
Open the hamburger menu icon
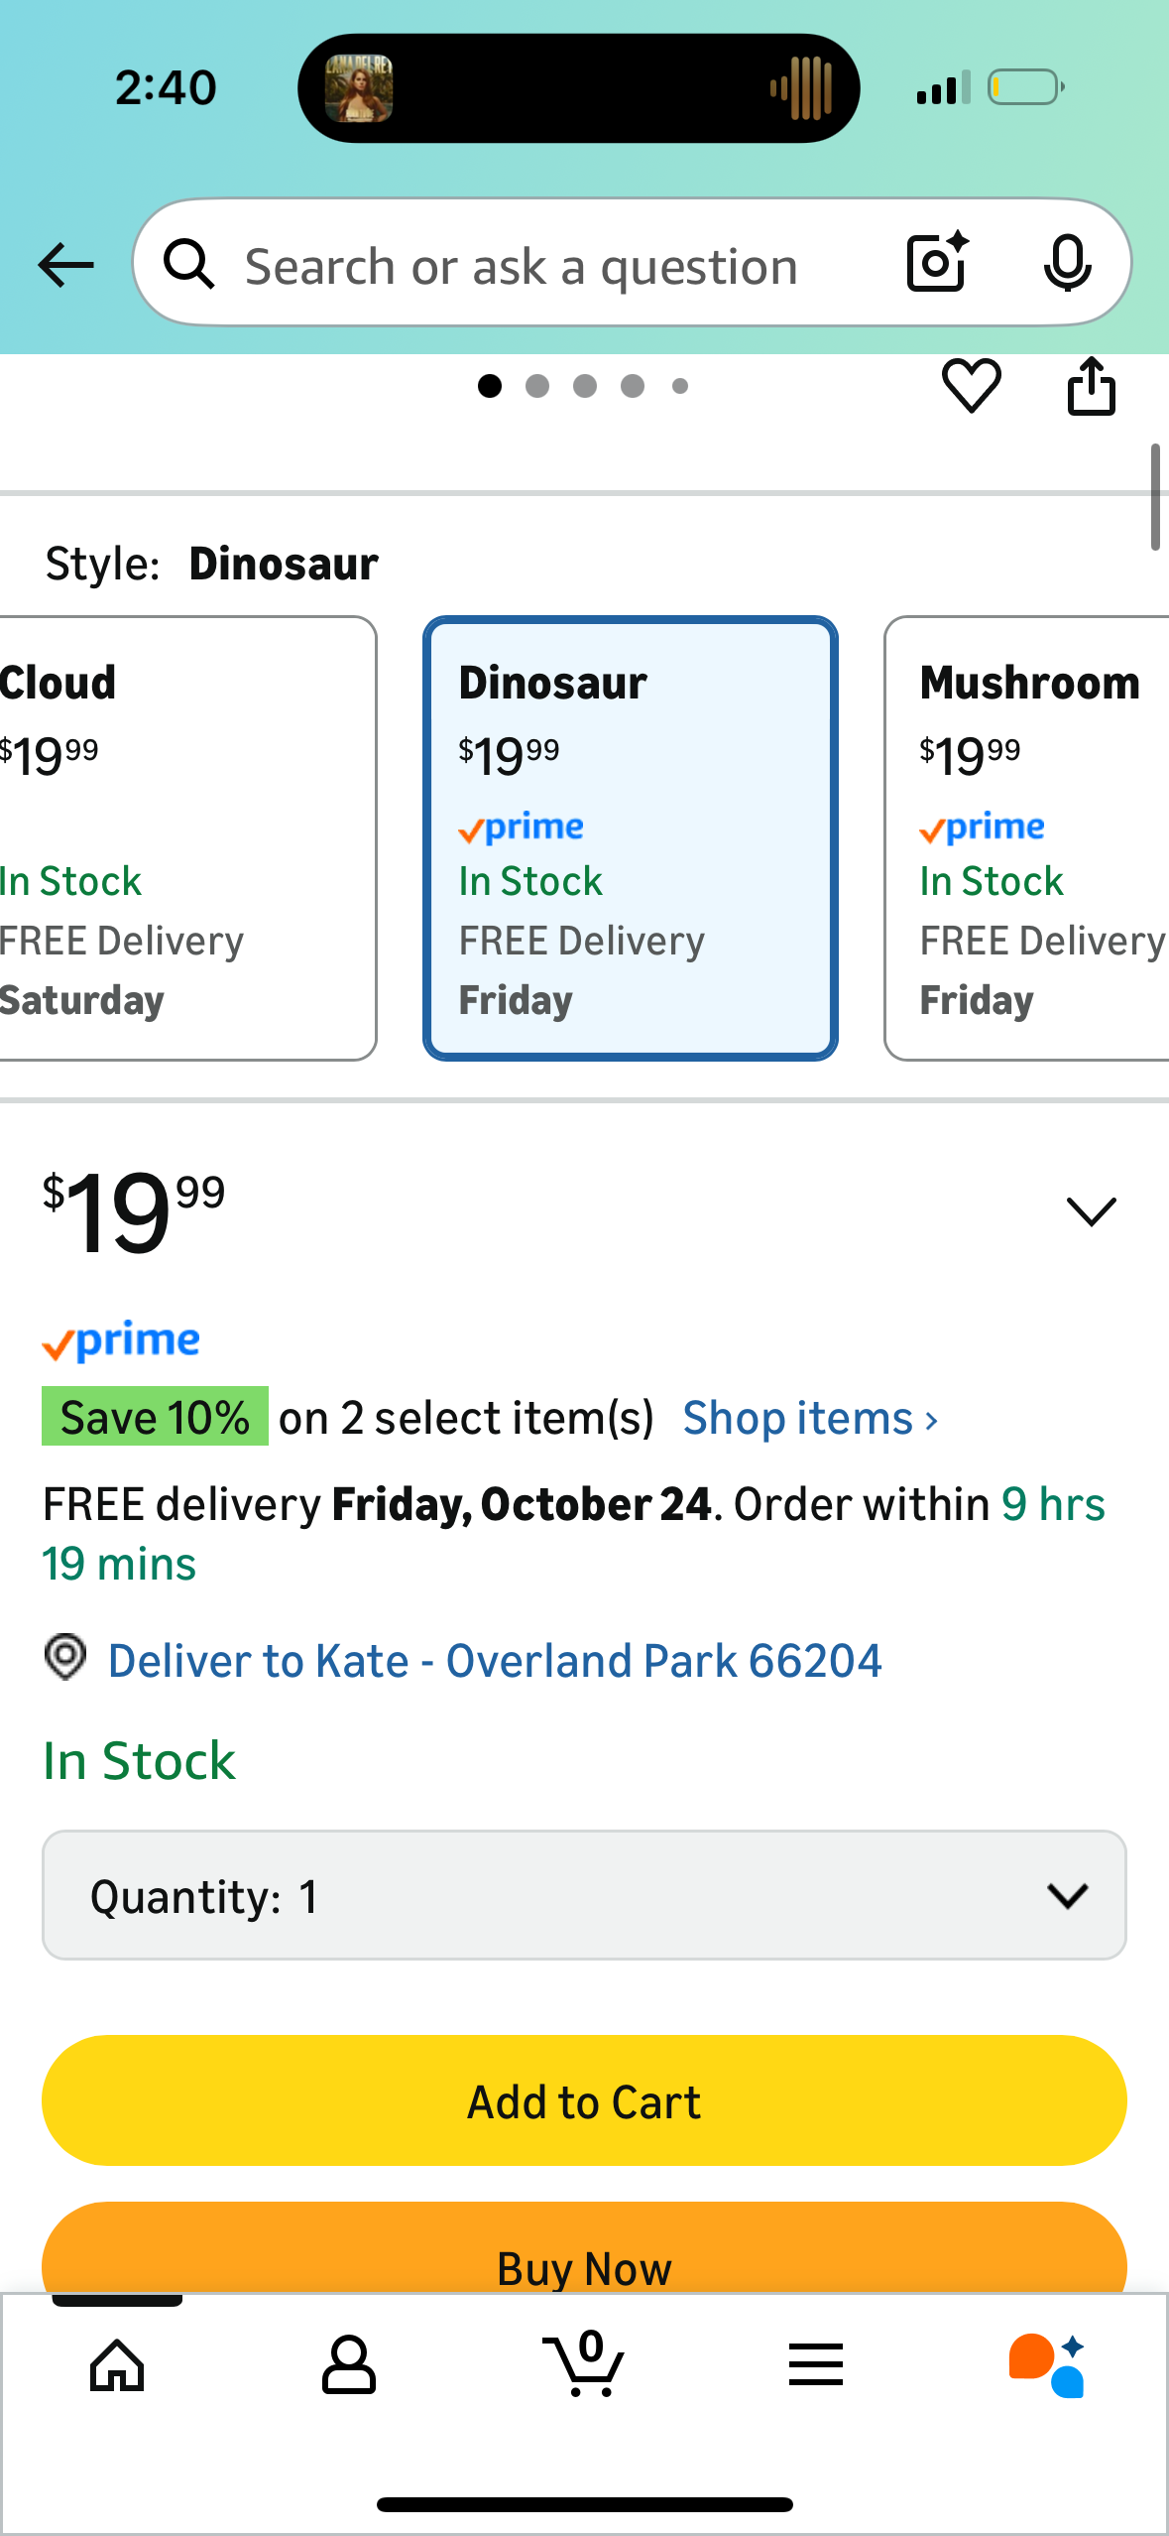click(816, 2365)
